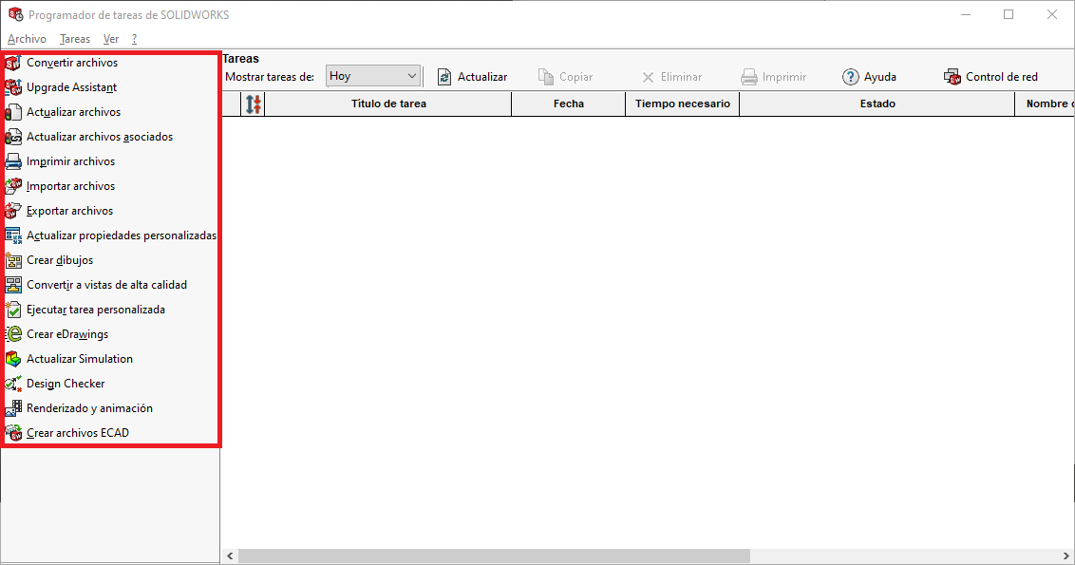
Task: Sort by Estado column header
Action: click(877, 104)
